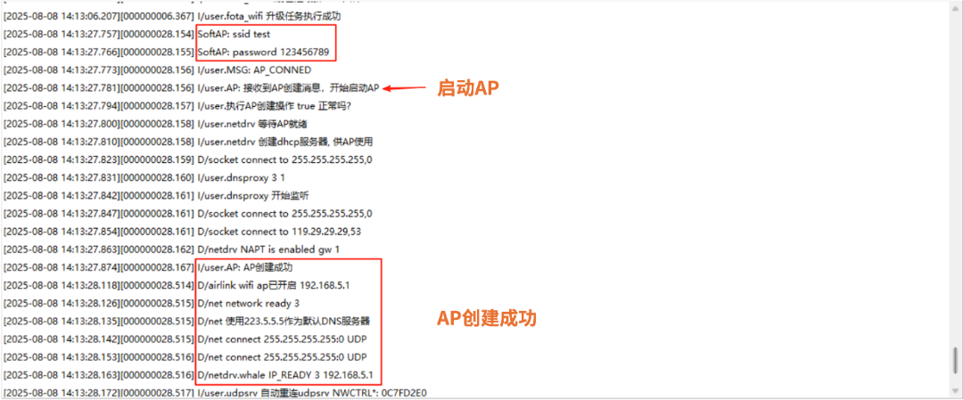The width and height of the screenshot is (963, 400).
Task: Select the 'D/net connect' UDP line at 14:13:28.142
Action: pos(185,339)
